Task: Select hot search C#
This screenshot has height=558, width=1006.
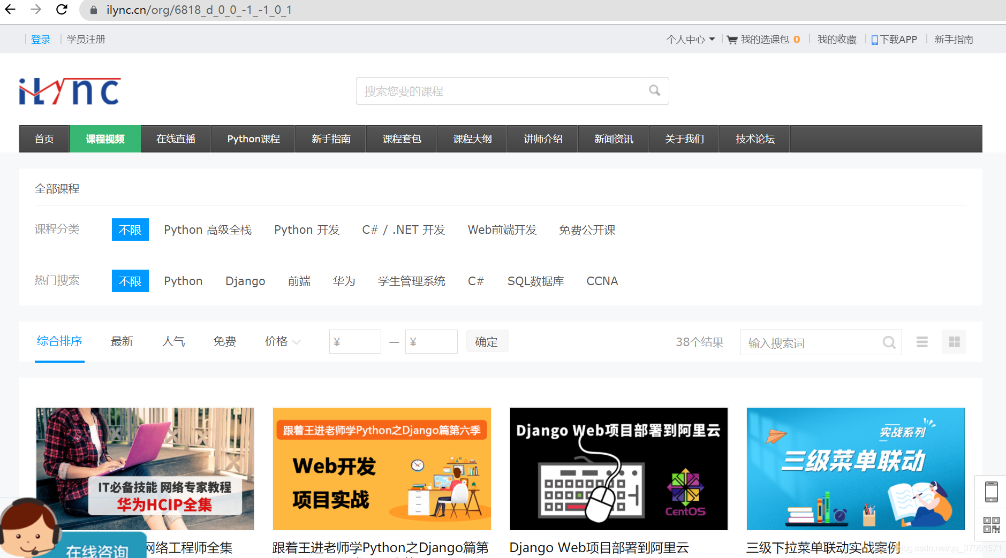Action: tap(476, 281)
